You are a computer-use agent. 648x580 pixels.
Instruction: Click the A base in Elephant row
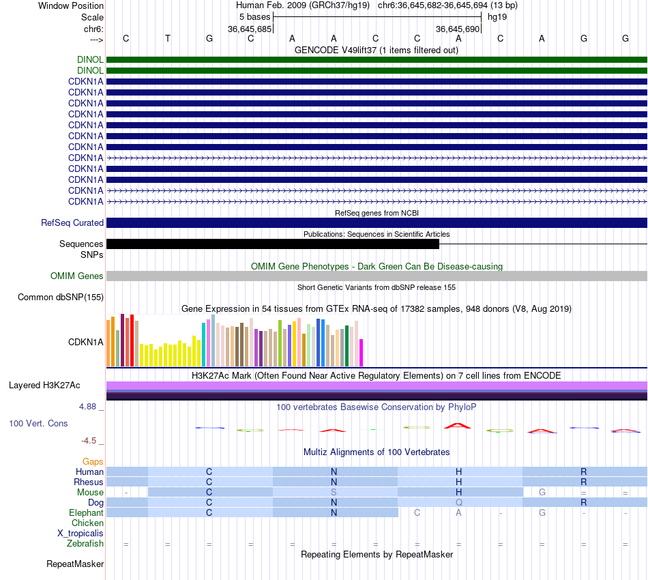click(458, 512)
